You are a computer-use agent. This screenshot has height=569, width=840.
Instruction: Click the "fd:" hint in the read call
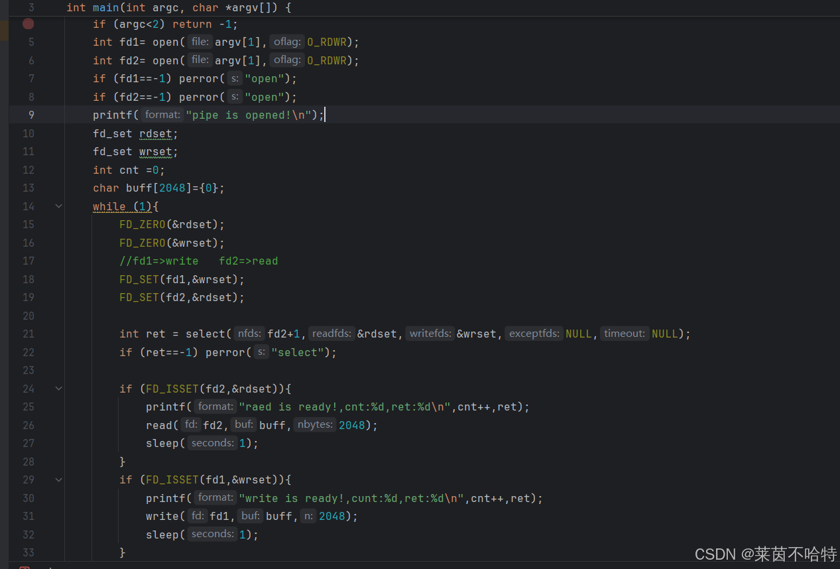191,424
